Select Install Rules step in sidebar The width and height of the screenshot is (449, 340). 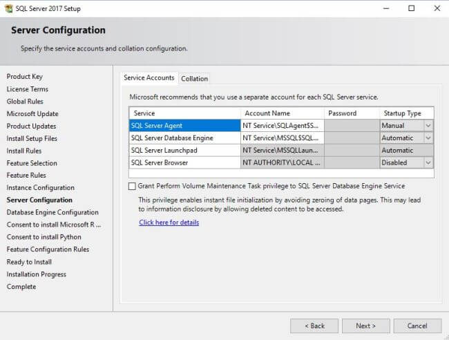[x=24, y=151]
